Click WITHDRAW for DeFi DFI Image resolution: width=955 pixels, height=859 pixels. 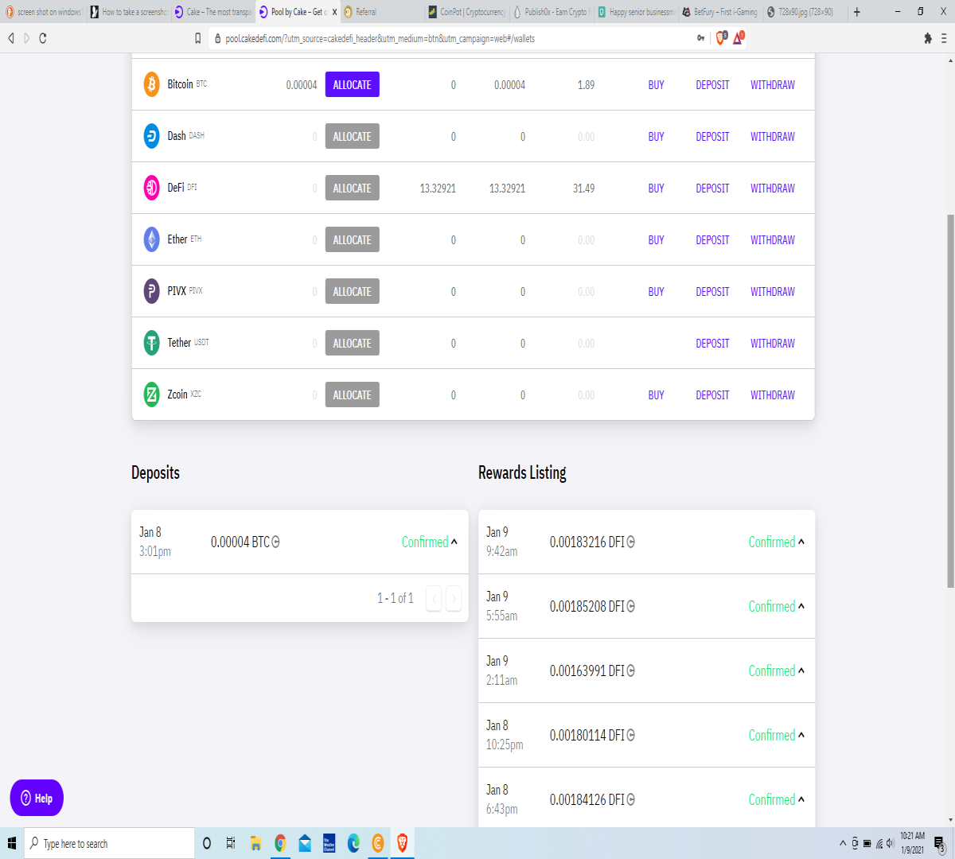(x=773, y=189)
